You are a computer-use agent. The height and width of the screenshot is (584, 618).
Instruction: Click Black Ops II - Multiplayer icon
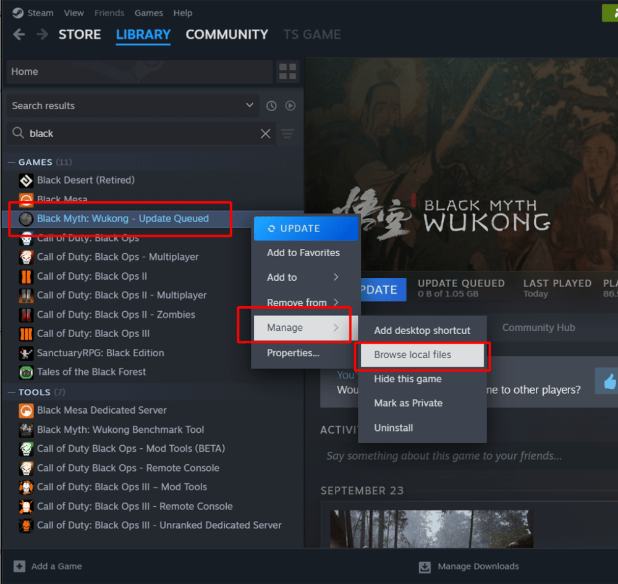[x=26, y=295]
